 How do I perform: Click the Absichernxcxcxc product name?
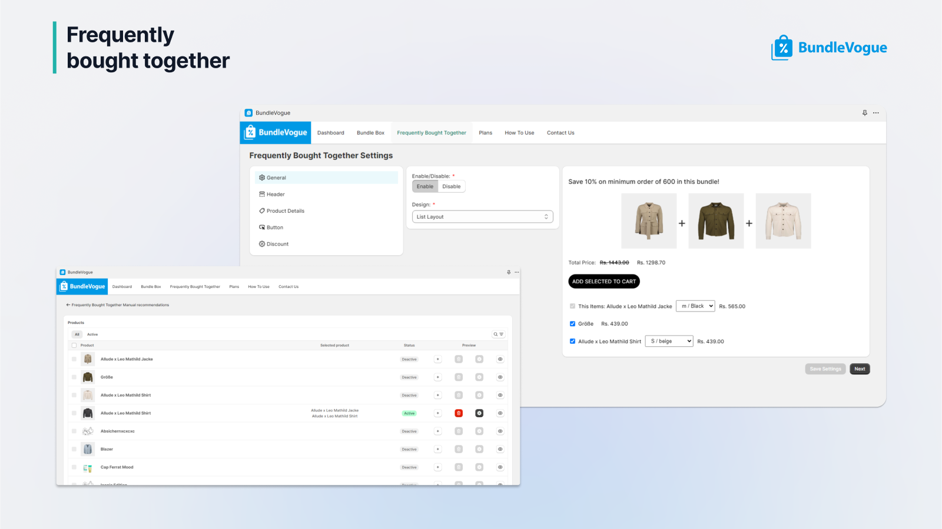pyautogui.click(x=118, y=431)
